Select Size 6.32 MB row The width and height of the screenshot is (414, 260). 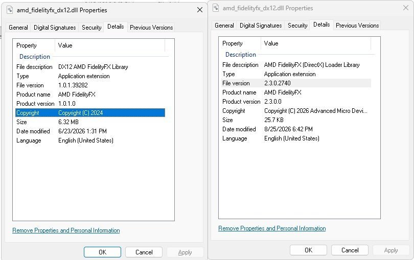point(90,122)
